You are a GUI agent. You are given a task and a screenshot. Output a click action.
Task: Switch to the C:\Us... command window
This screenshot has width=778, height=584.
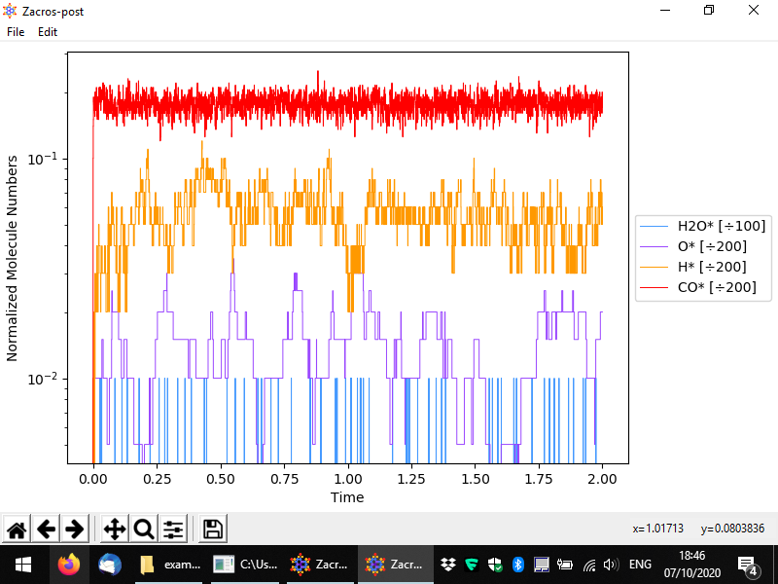(x=247, y=565)
